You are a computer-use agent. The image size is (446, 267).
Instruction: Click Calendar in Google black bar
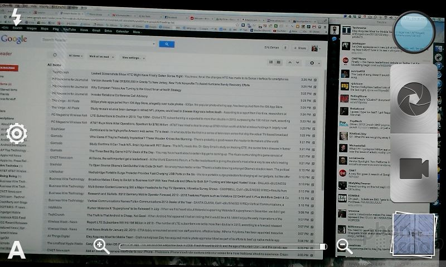click(122, 31)
